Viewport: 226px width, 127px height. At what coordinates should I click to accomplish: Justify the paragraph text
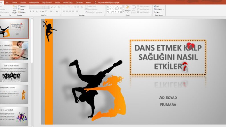click(x=73, y=11)
